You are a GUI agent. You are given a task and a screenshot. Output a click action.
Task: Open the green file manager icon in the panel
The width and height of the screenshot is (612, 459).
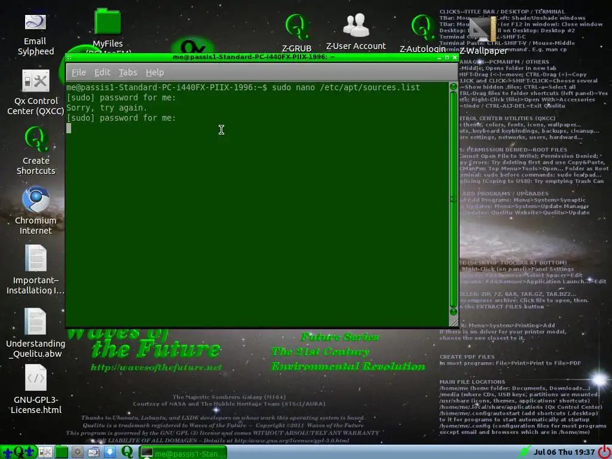[x=62, y=452]
